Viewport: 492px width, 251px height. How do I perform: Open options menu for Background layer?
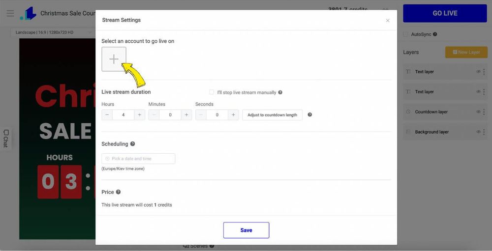tap(484, 132)
